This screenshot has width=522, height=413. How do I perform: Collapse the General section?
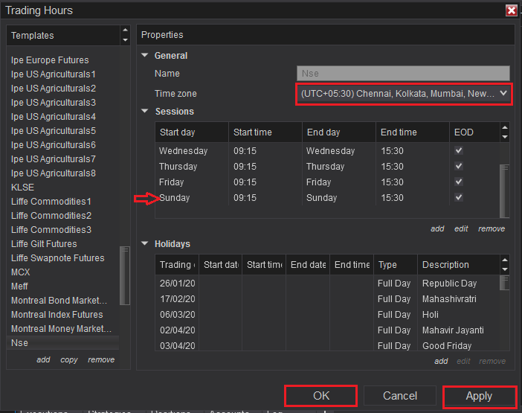[144, 56]
